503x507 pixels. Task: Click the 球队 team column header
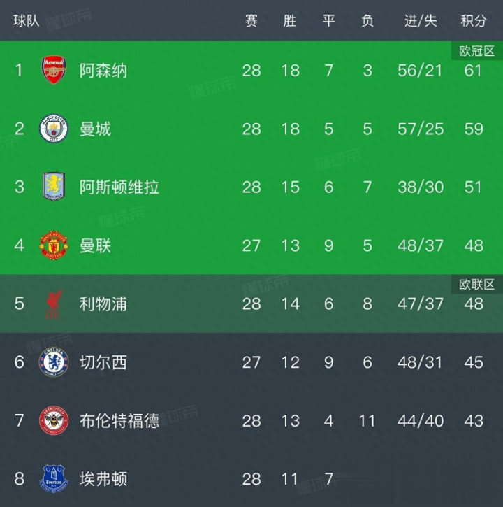point(27,21)
